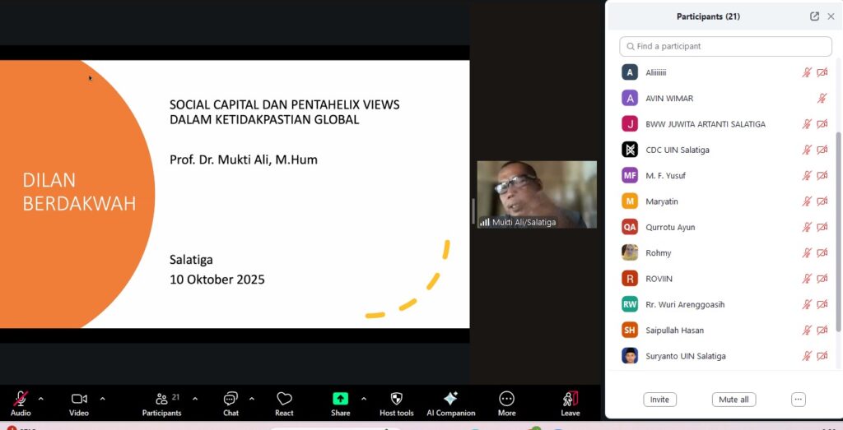The image size is (843, 430).
Task: Expand the video options arrow beside Video
Action: click(102, 399)
